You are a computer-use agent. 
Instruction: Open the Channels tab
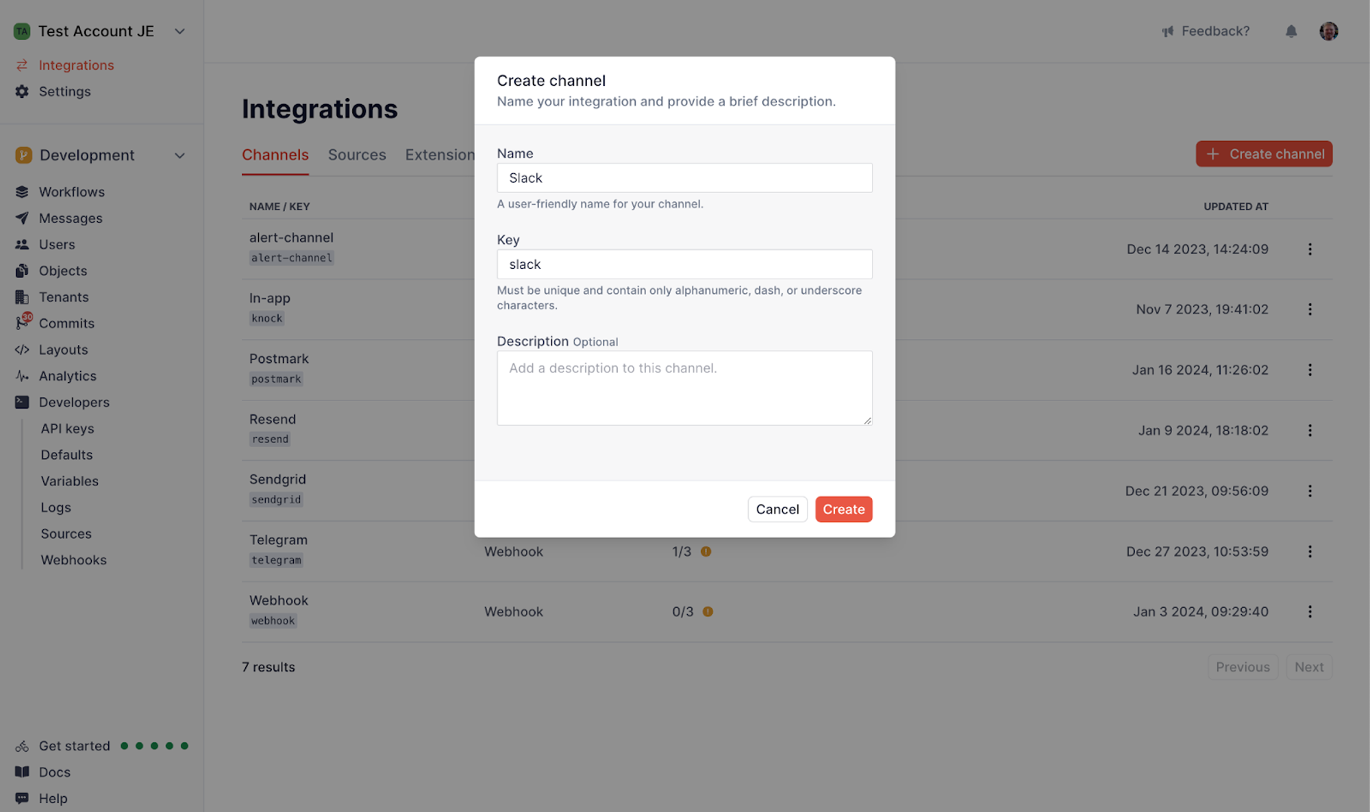tap(275, 153)
